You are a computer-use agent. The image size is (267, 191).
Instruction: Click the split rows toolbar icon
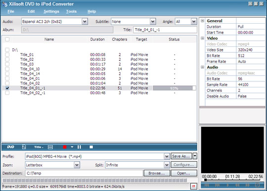[50, 147]
